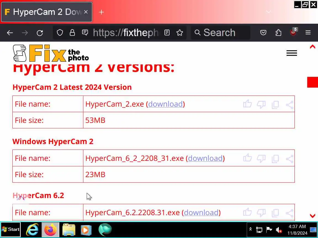Image resolution: width=318 pixels, height=238 pixels.
Task: Click the HyperCam 6.2 heading
Action: click(38, 196)
